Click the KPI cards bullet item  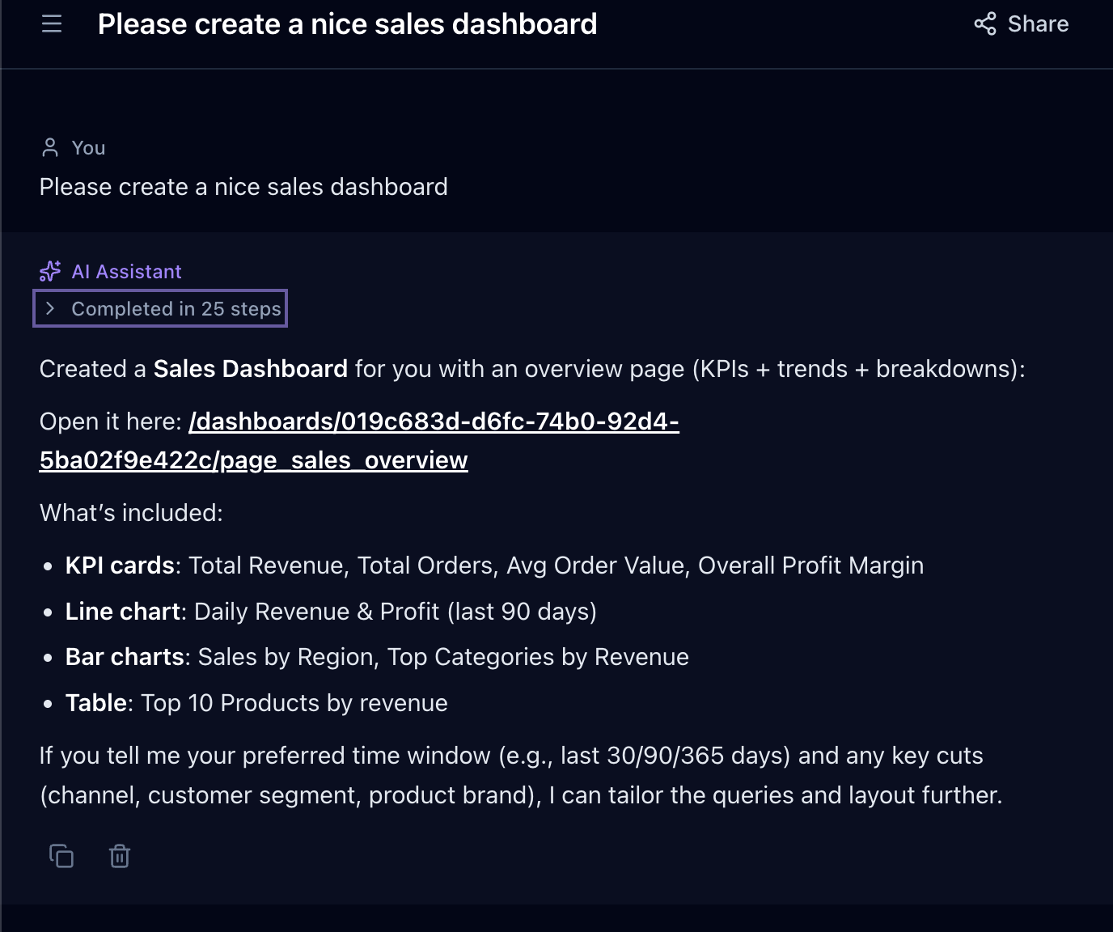tap(493, 566)
